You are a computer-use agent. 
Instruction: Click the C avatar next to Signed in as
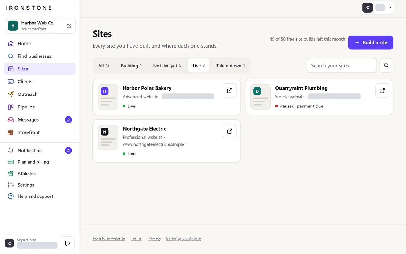point(9,243)
